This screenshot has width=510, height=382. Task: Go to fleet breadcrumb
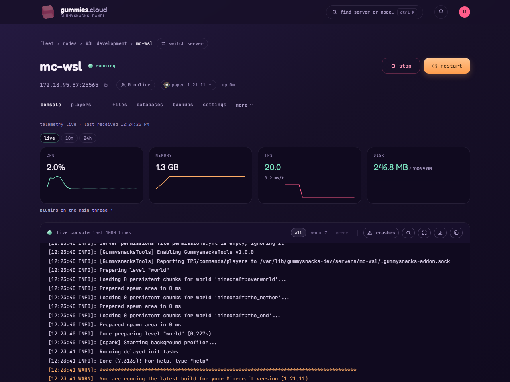[x=47, y=43]
